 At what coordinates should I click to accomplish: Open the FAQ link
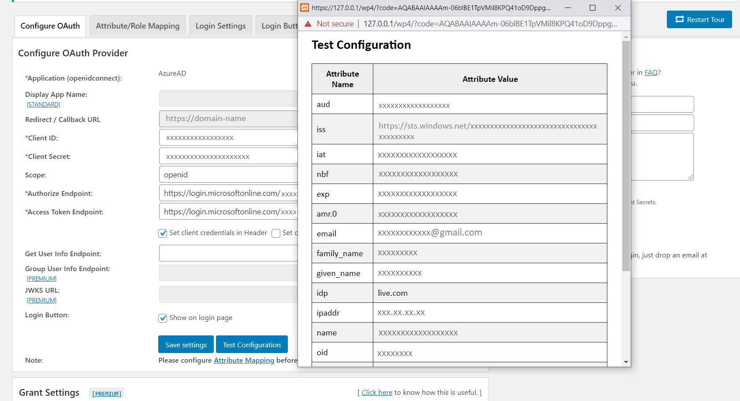click(651, 73)
